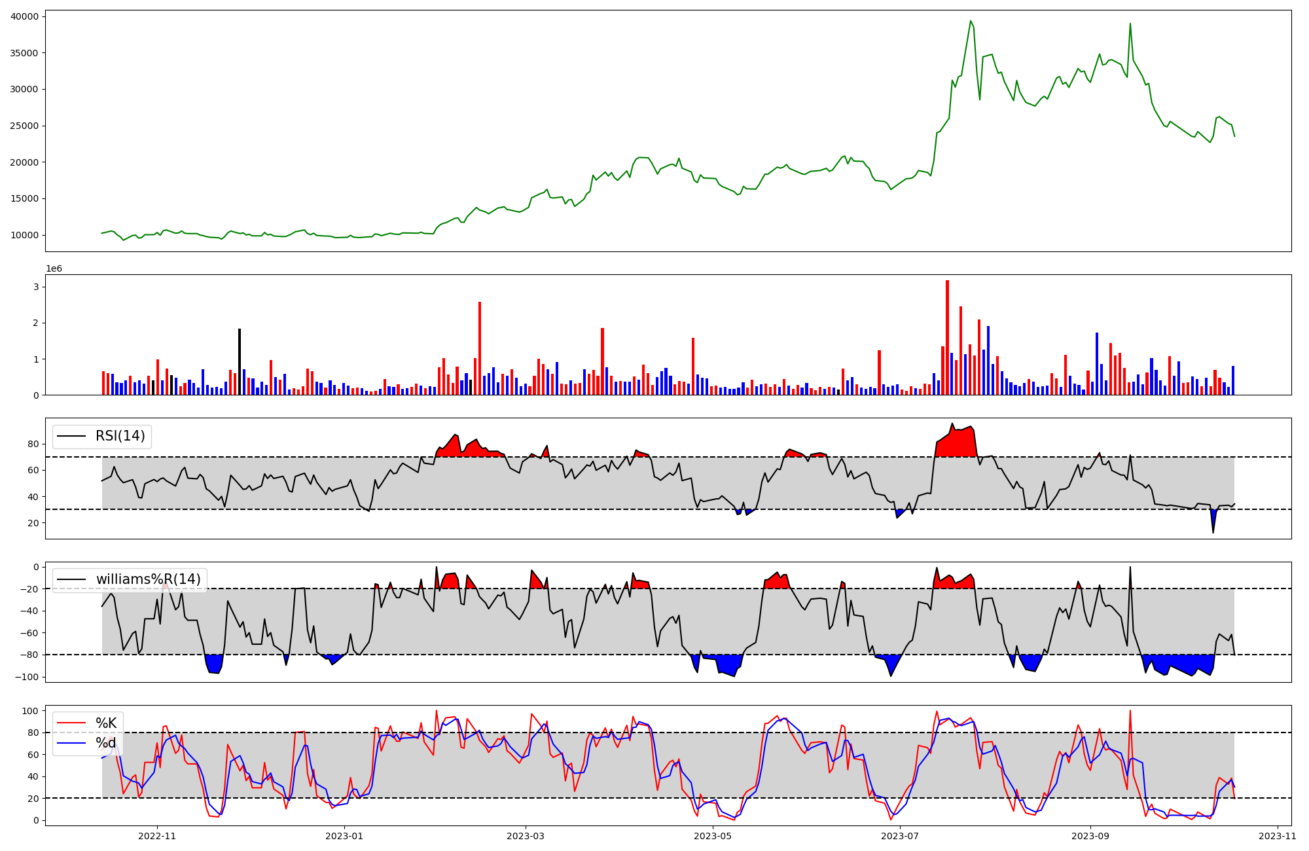Click the -100 tick on williams%R axis
This screenshot has height=851, width=1309.
(27, 677)
